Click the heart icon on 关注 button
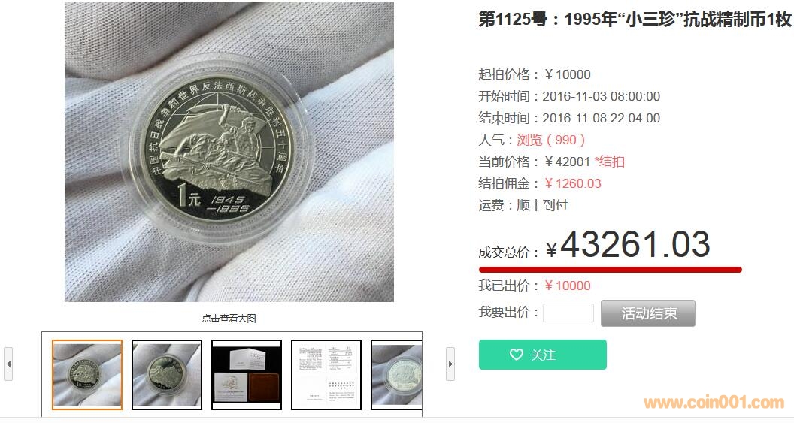Screen dimensions: 794x423 point(516,355)
